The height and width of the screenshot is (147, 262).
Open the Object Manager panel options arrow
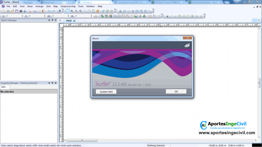pos(49,20)
